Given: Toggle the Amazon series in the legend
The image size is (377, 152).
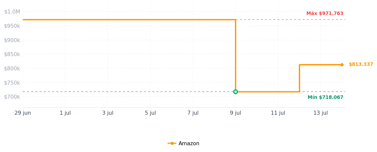Looking at the screenshot, I should [x=184, y=143].
